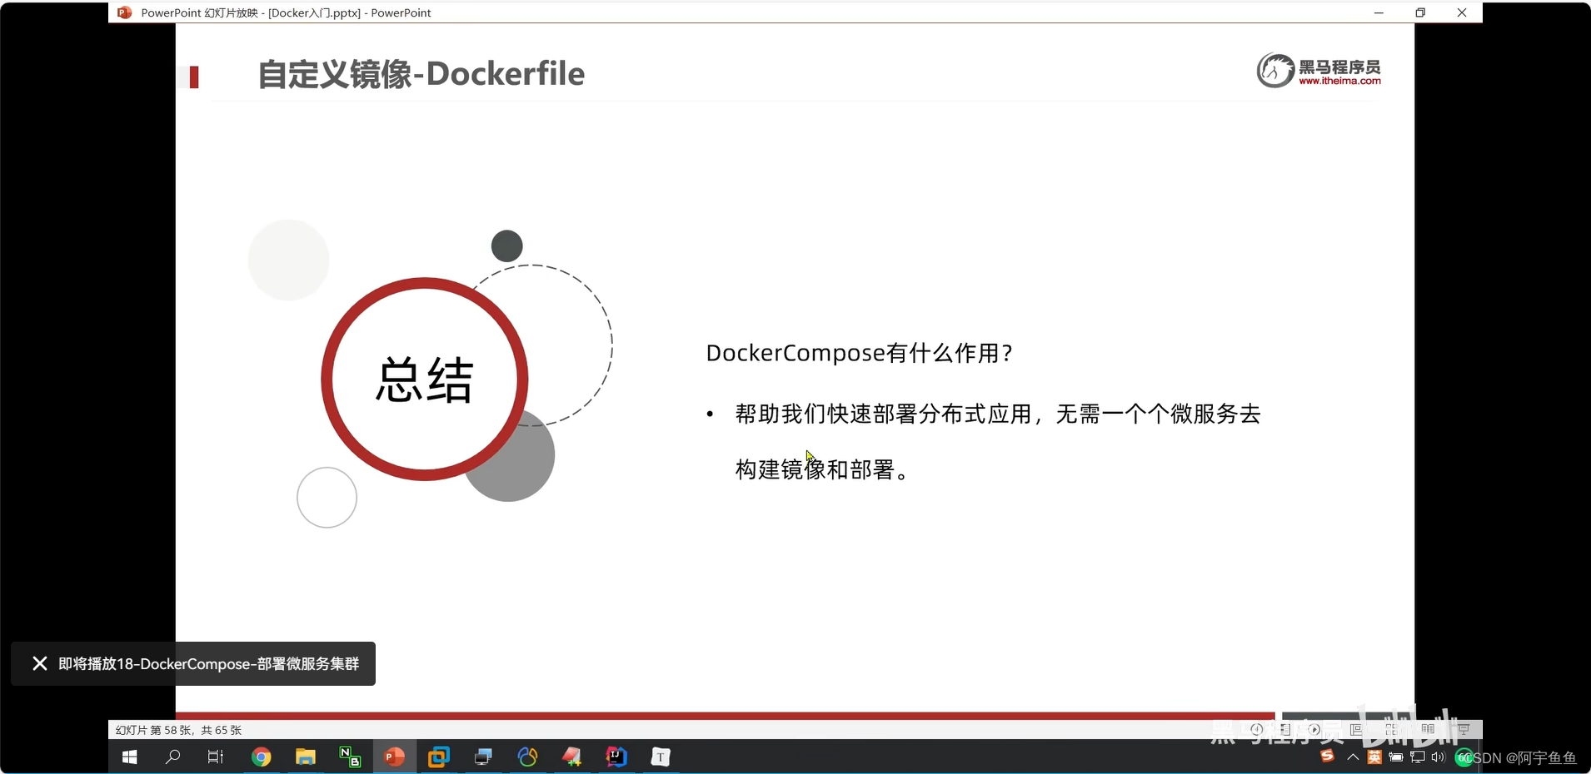Click the green circle tray icon
This screenshot has height=774, width=1591.
click(x=1464, y=757)
